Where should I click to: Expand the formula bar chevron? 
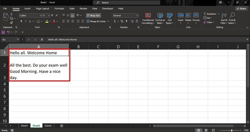pyautogui.click(x=247, y=39)
